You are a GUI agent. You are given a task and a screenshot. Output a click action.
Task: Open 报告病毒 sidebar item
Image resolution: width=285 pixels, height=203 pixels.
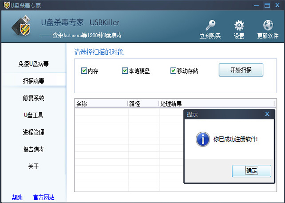[33, 149]
